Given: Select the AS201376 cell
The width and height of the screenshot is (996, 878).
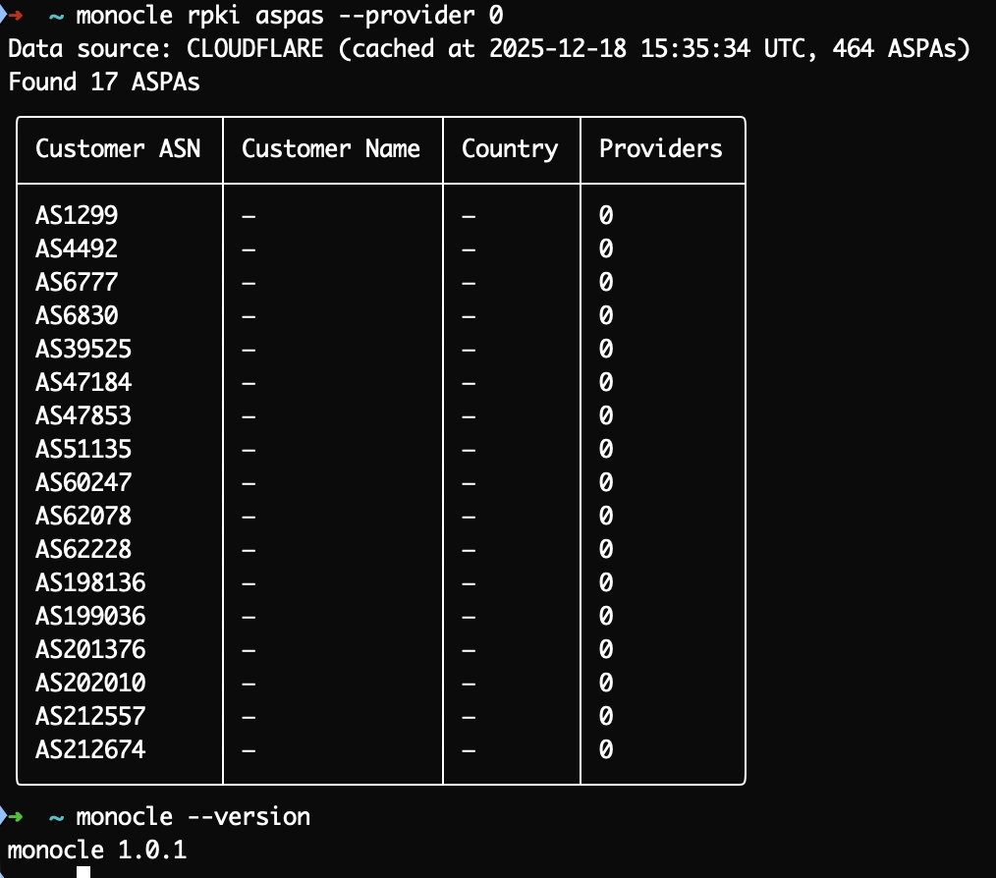Looking at the screenshot, I should coord(90,649).
